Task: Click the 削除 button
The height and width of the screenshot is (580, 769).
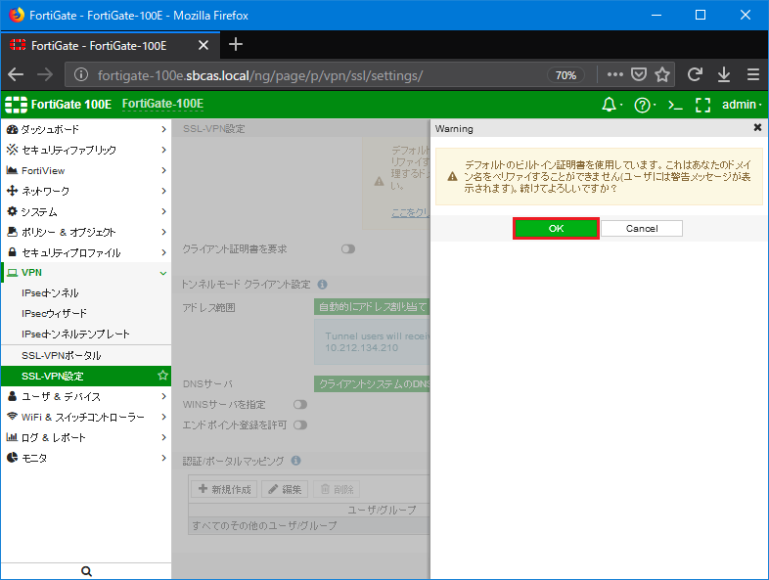Action: coord(337,489)
